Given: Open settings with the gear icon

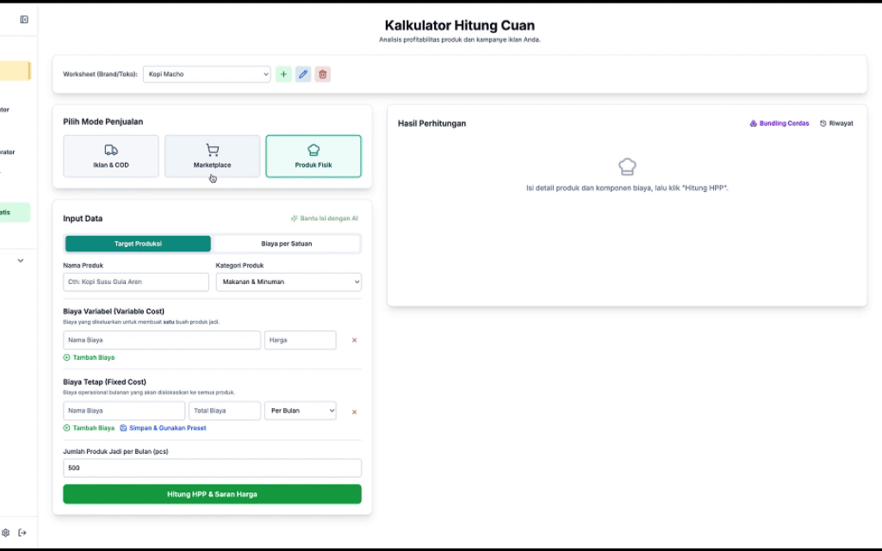Looking at the screenshot, I should click(6, 533).
